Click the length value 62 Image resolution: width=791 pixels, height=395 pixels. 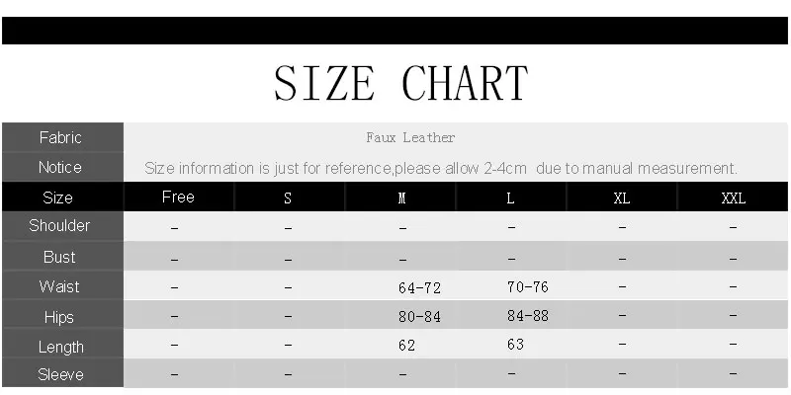click(x=406, y=346)
